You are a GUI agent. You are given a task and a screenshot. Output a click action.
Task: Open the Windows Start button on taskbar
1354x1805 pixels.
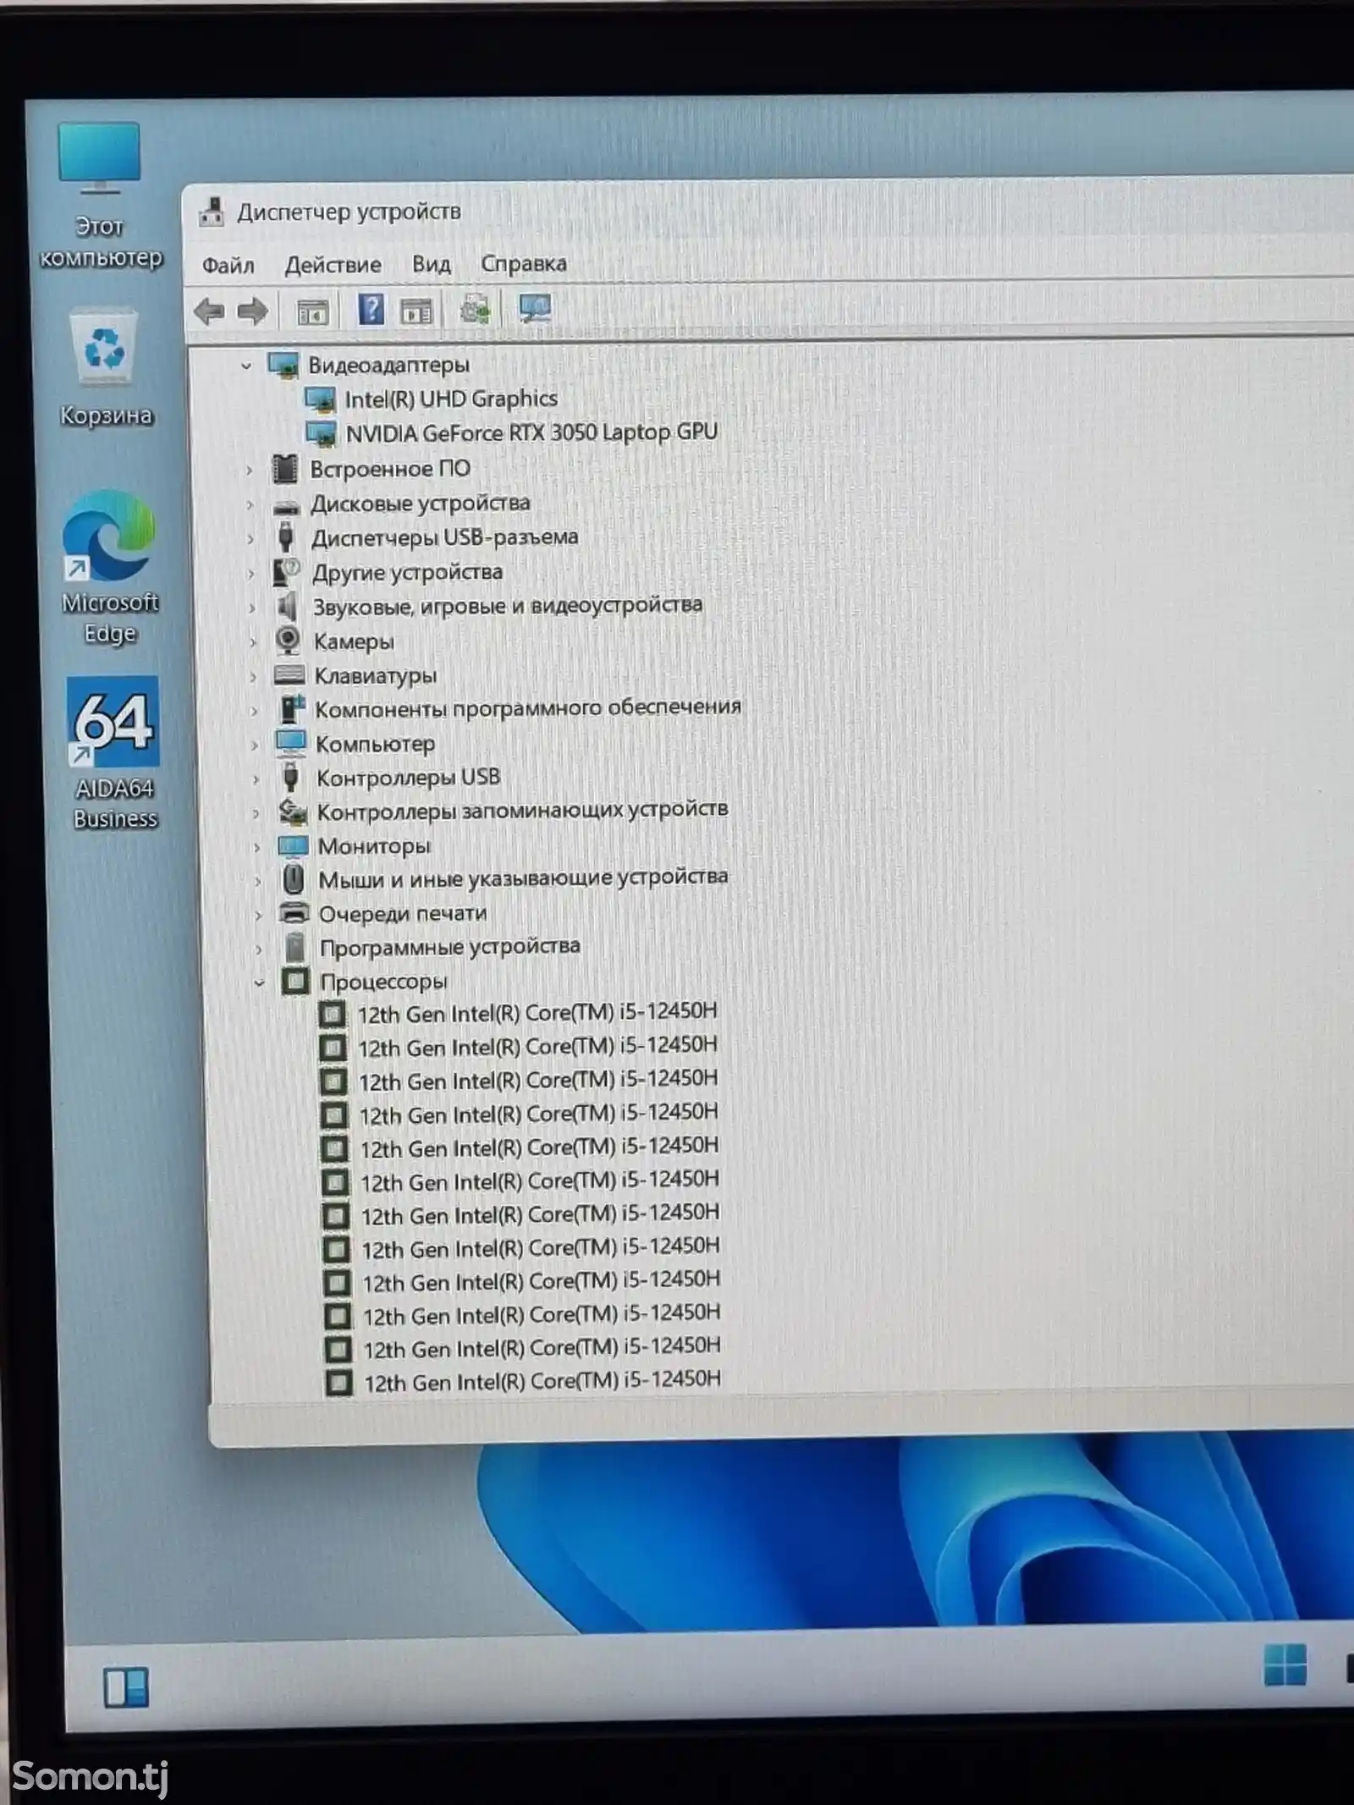[1285, 1665]
